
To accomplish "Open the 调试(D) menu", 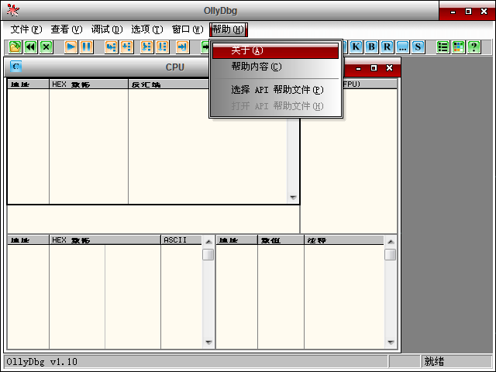I will click(x=107, y=29).
